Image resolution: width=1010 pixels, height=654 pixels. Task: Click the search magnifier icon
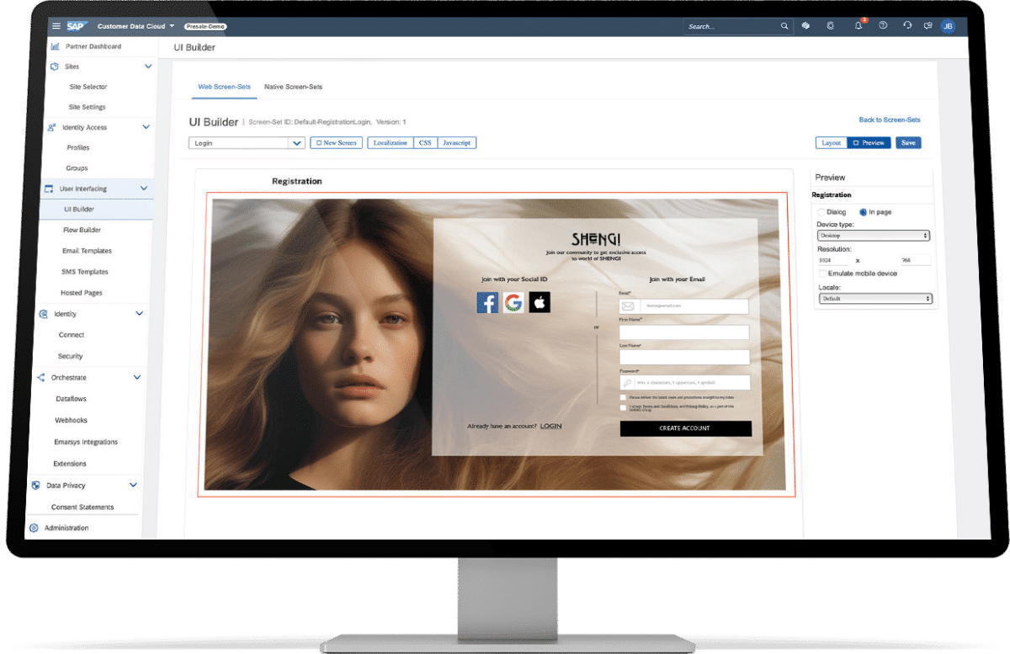tap(784, 26)
